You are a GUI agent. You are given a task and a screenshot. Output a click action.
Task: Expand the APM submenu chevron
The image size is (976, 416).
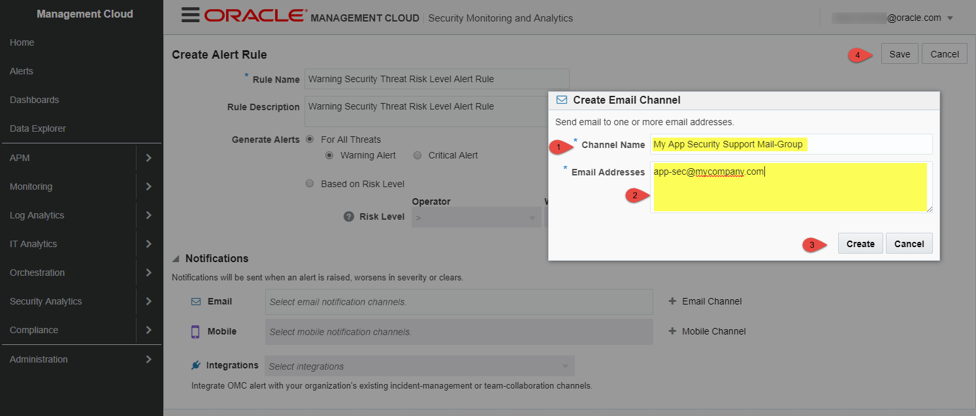pyautogui.click(x=149, y=158)
